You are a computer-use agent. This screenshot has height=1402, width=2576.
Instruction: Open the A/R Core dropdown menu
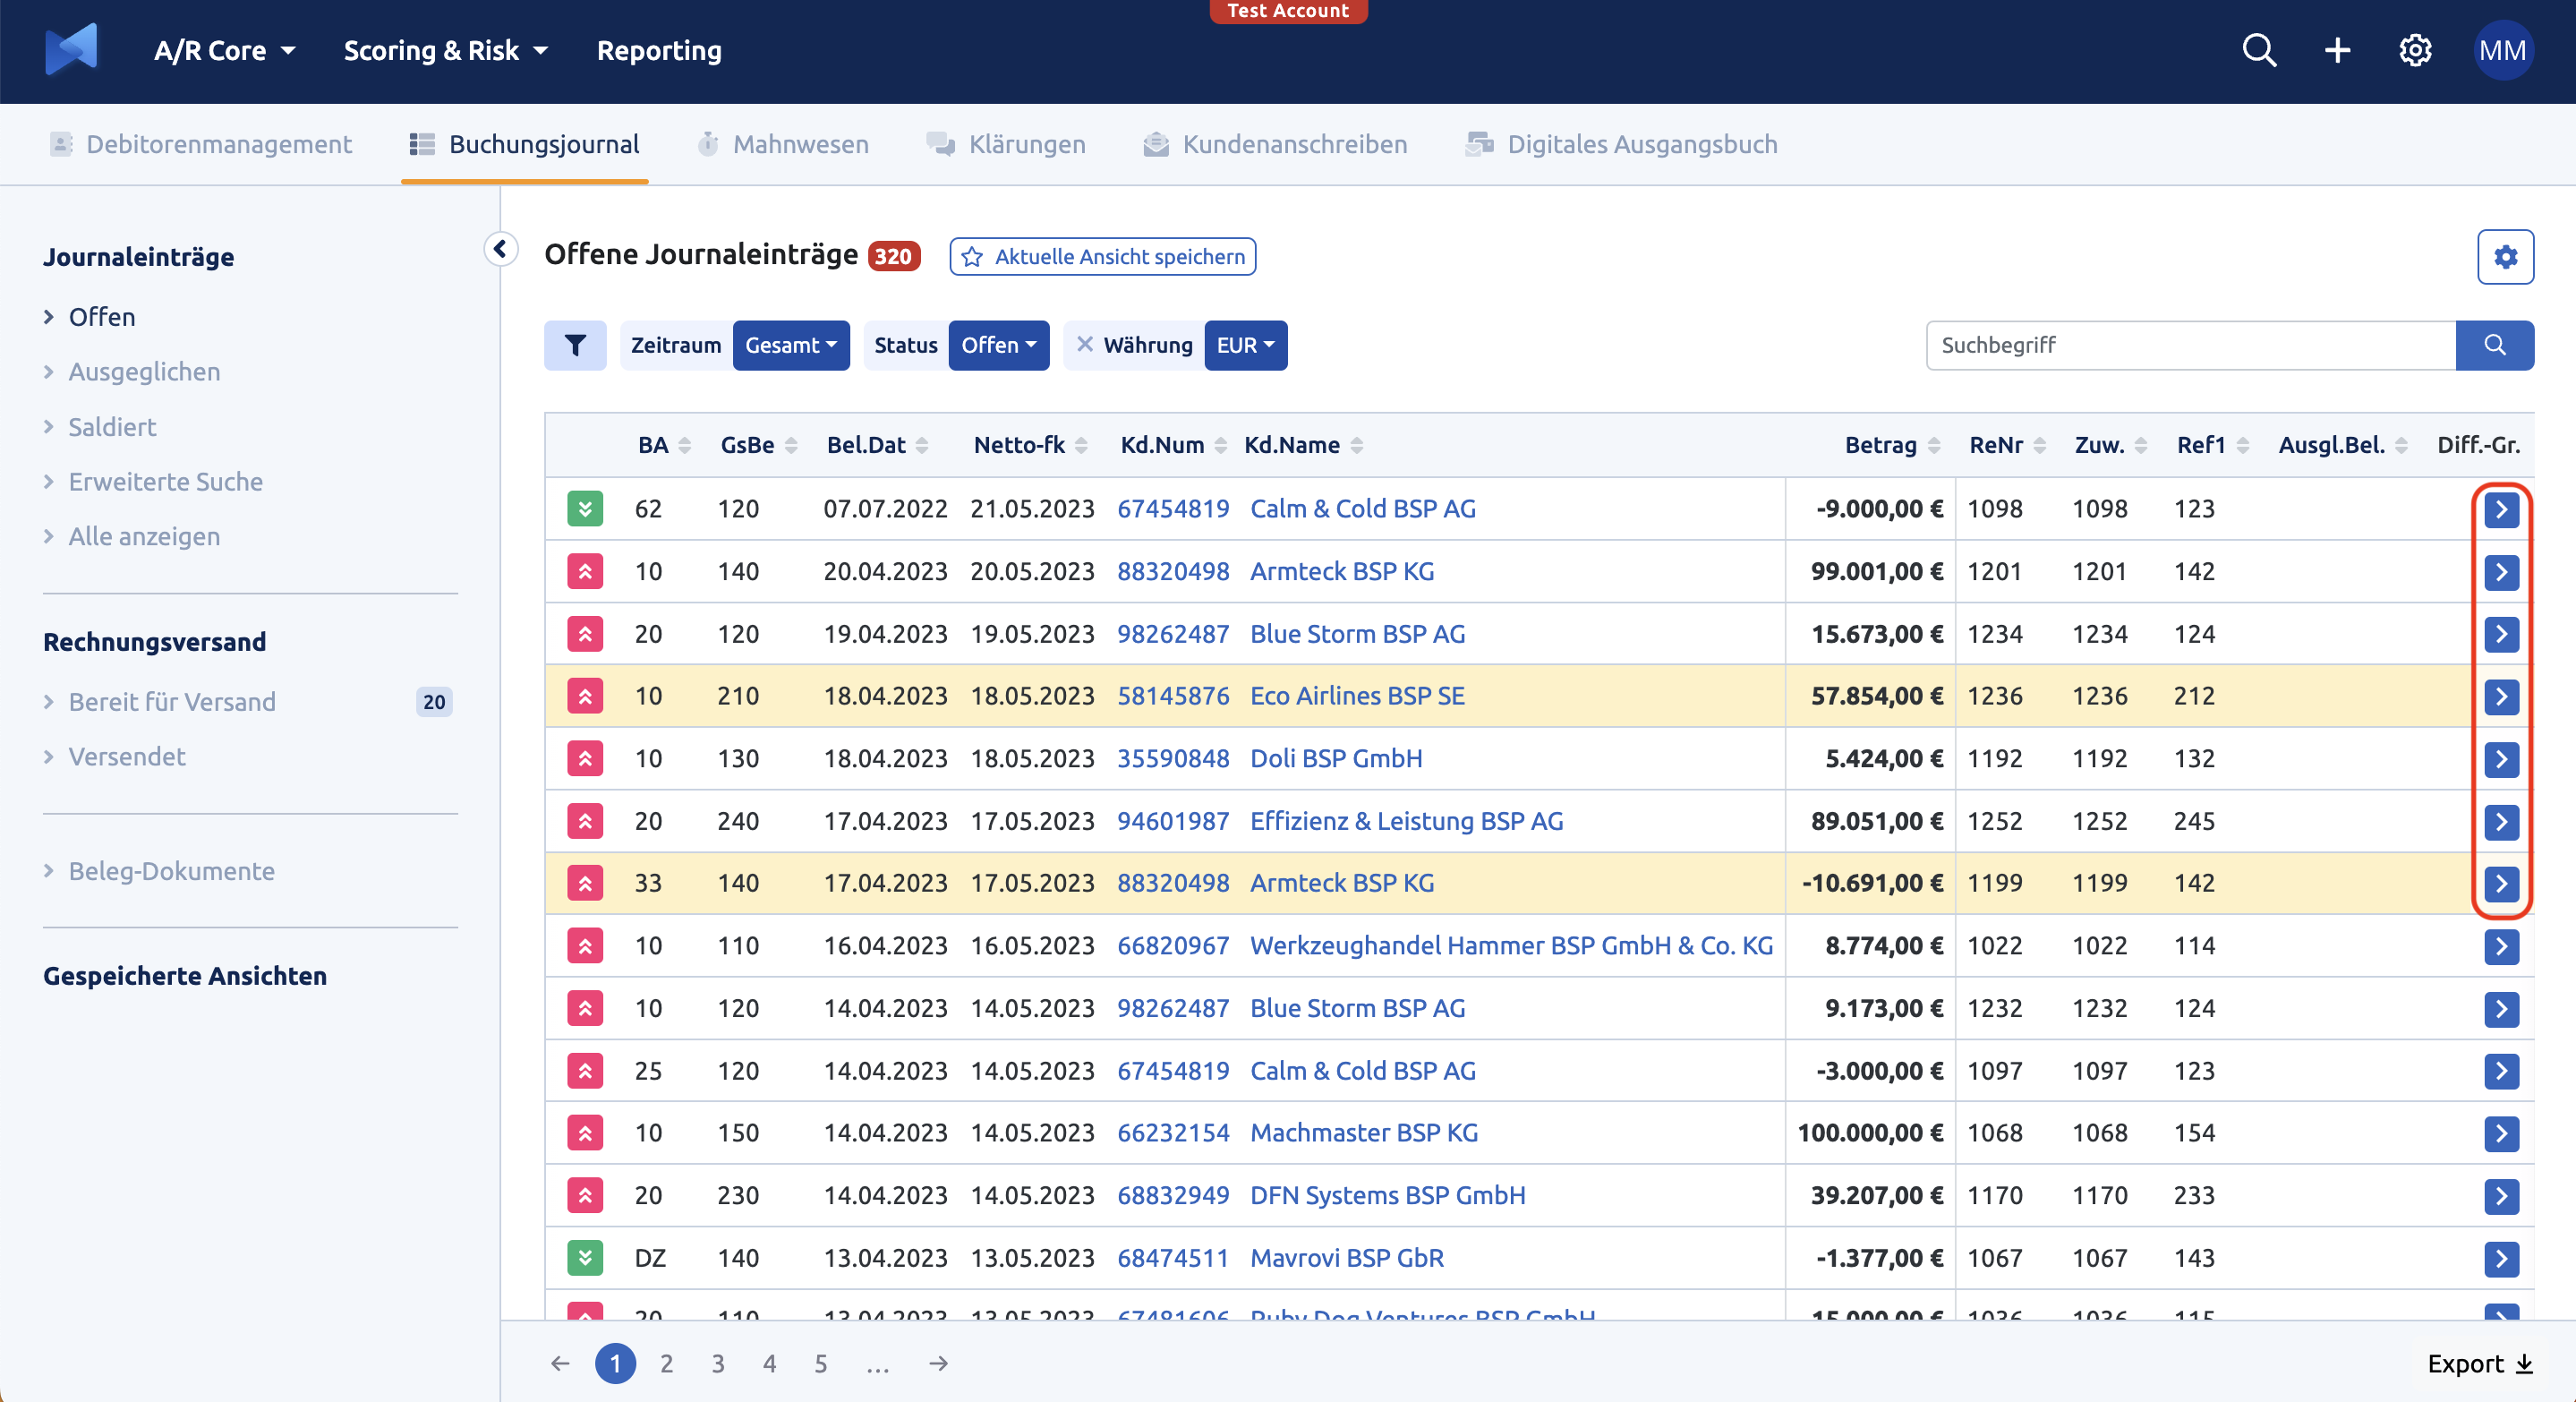(224, 50)
